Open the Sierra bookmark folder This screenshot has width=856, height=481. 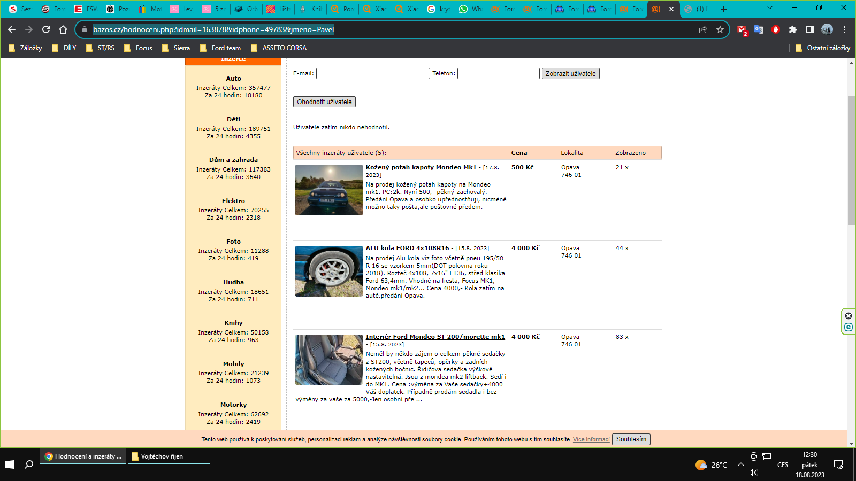point(176,48)
